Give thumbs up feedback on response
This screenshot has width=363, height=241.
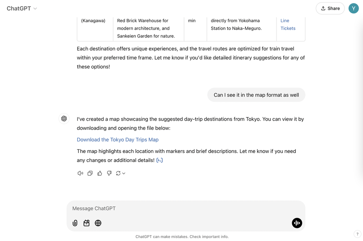pyautogui.click(x=99, y=173)
